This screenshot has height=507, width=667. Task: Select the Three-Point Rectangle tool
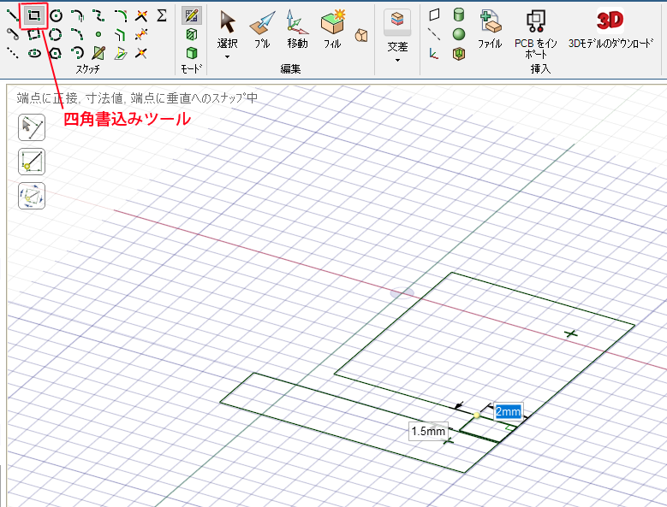click(34, 34)
